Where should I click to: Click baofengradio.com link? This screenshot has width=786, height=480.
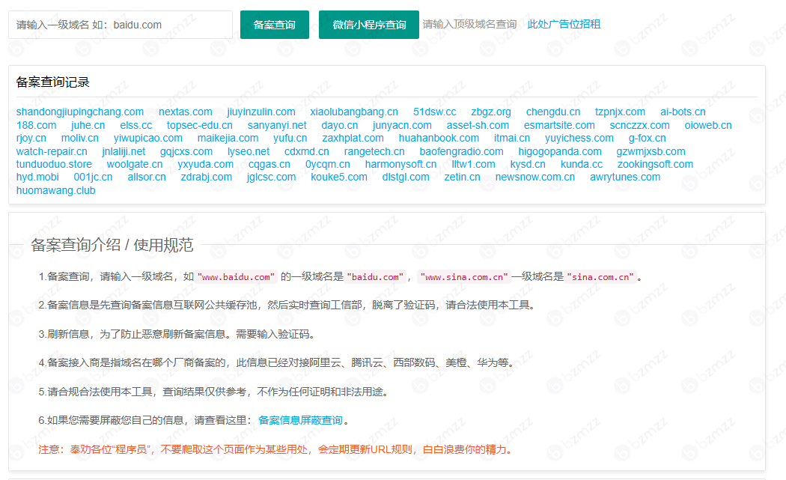click(462, 151)
